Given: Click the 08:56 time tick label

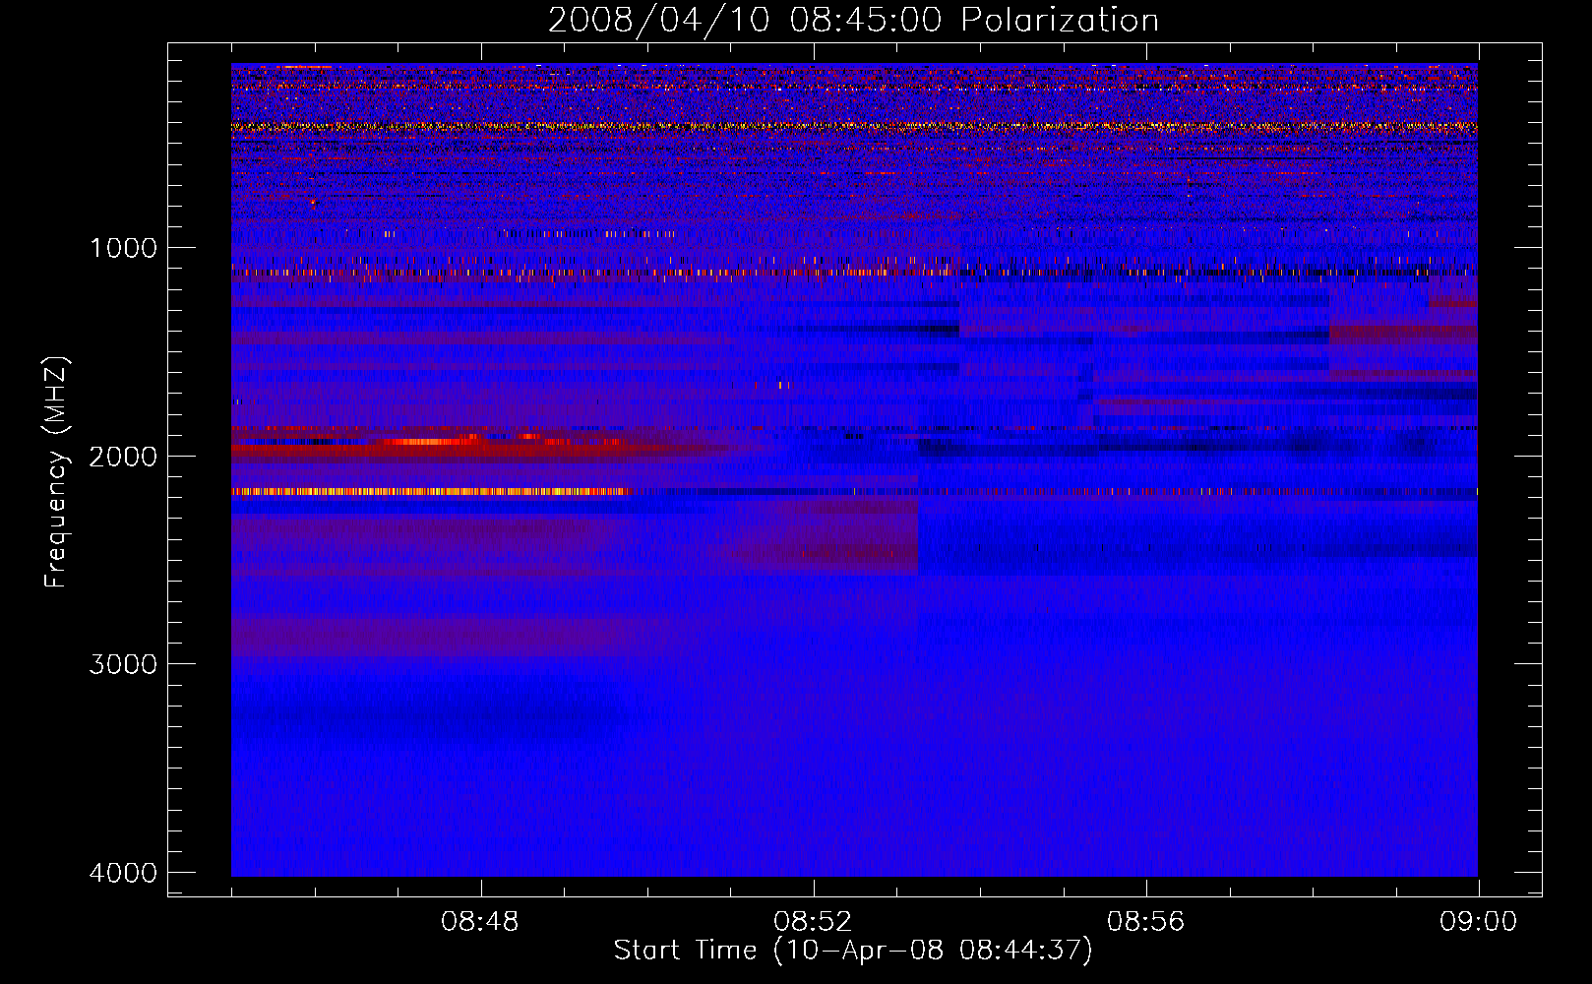Looking at the screenshot, I should click(1146, 922).
